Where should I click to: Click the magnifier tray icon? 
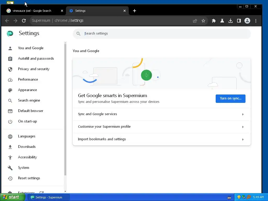[x=249, y=197]
